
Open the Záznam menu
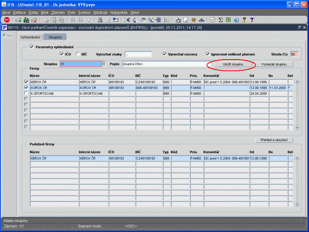click(58, 13)
